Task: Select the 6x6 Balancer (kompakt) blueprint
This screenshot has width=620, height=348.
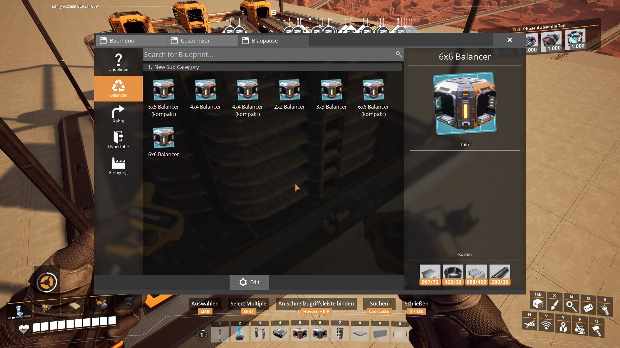Action: click(373, 98)
